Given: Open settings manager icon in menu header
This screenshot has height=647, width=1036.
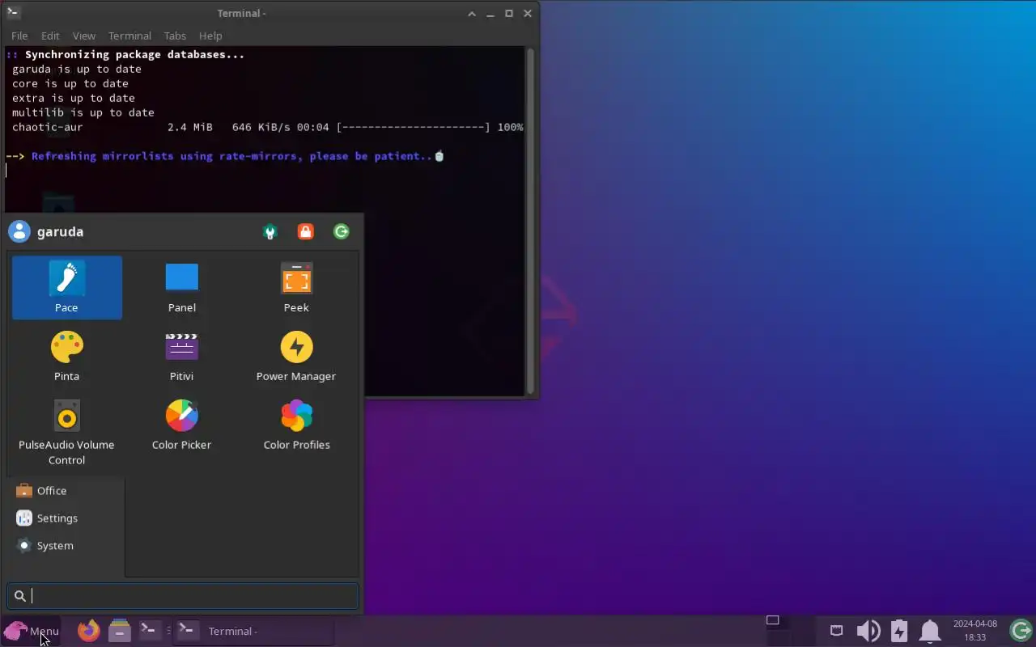Looking at the screenshot, I should 270,232.
